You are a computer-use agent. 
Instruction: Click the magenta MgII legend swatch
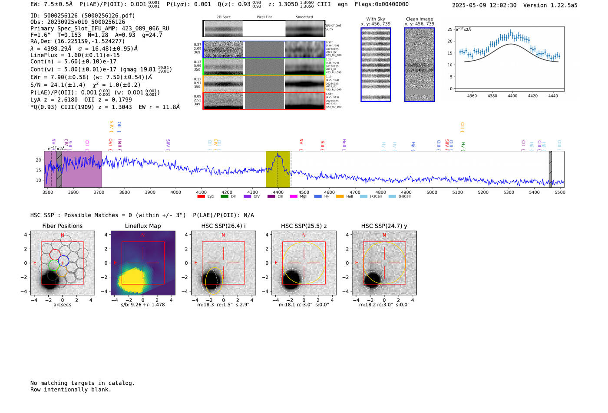(294, 196)
